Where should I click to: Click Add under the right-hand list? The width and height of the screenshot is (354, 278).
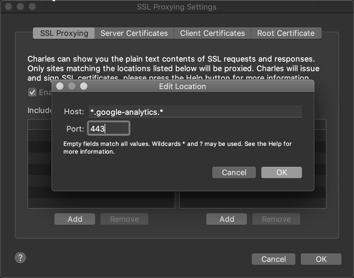[227, 219]
